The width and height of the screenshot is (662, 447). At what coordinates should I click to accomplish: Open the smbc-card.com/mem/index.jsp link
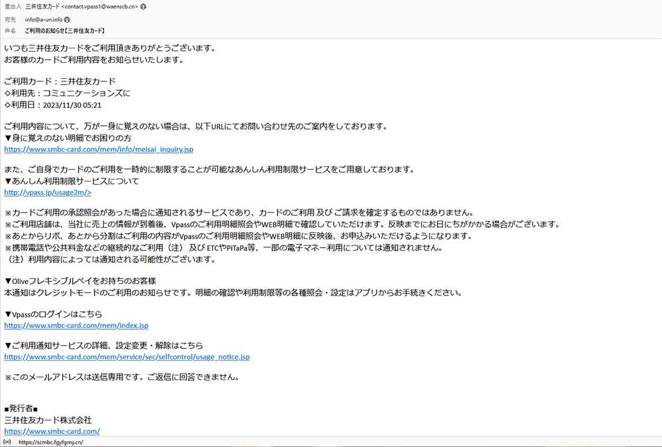[x=76, y=325]
